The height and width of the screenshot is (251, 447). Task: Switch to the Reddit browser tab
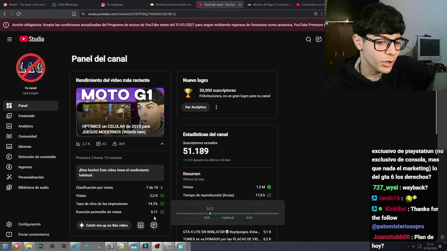[x=24, y=5]
